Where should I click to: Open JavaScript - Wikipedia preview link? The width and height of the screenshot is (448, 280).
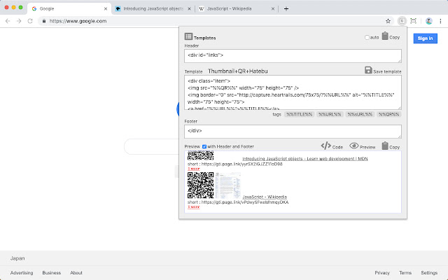(265, 197)
